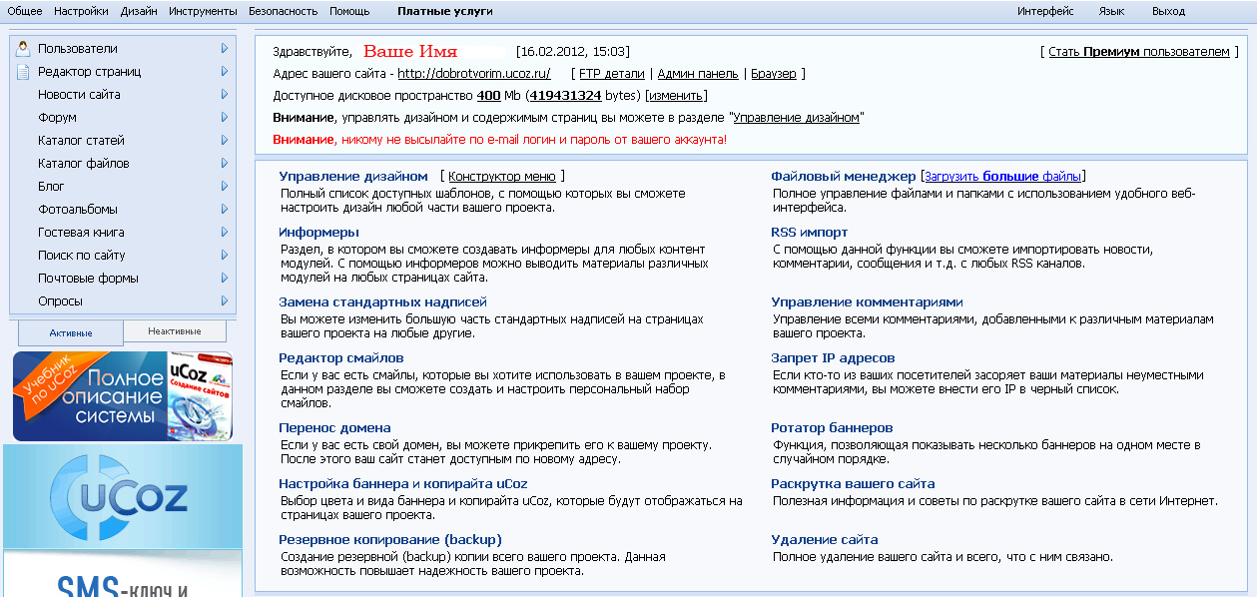Open the FTP детали link
This screenshot has width=1257, height=597.
tap(611, 74)
